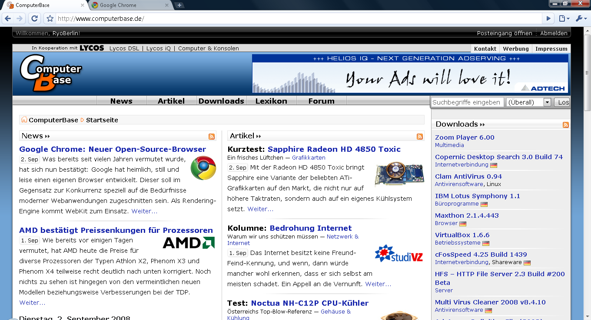
Task: Click the Radeon graphics card image
Action: [x=399, y=173]
